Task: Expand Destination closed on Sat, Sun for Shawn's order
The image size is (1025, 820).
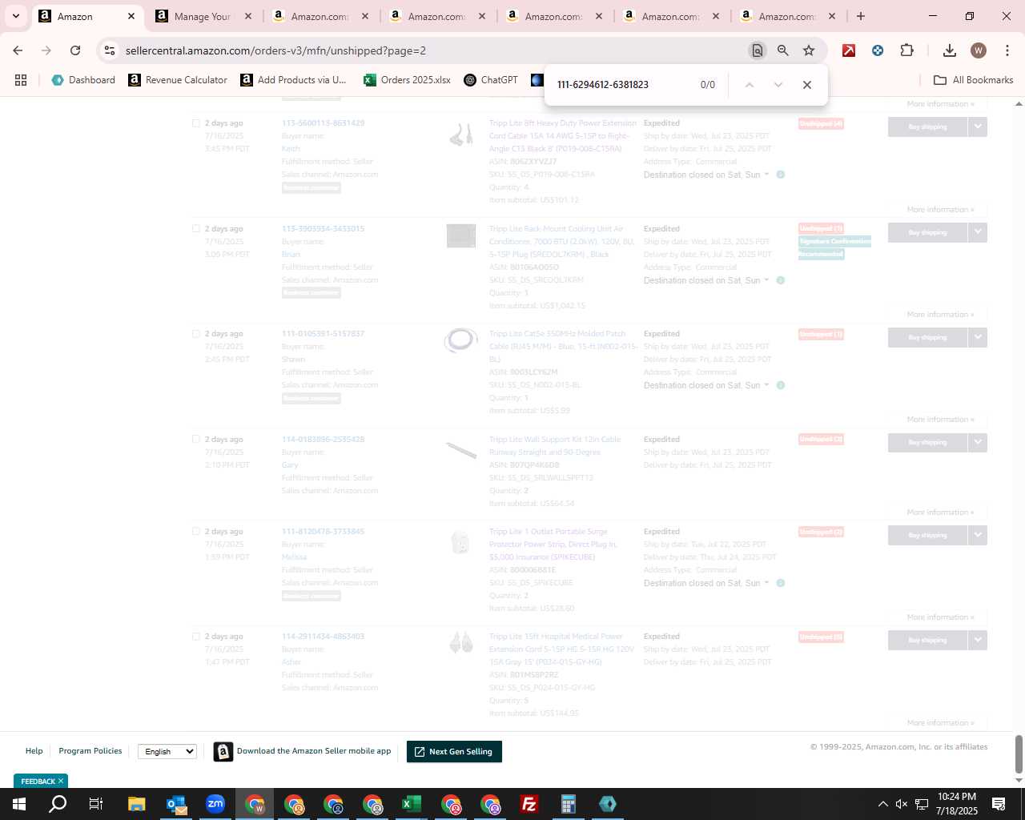Action: point(706,385)
